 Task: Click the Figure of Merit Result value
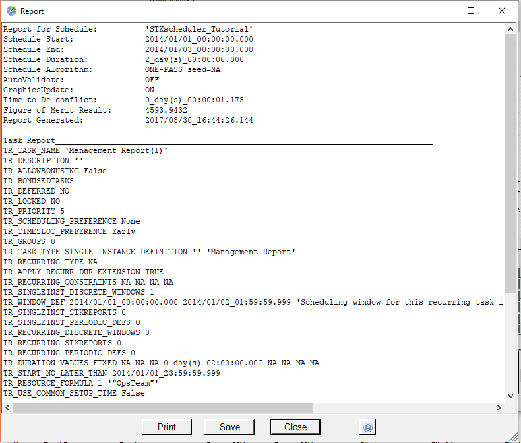coord(166,111)
